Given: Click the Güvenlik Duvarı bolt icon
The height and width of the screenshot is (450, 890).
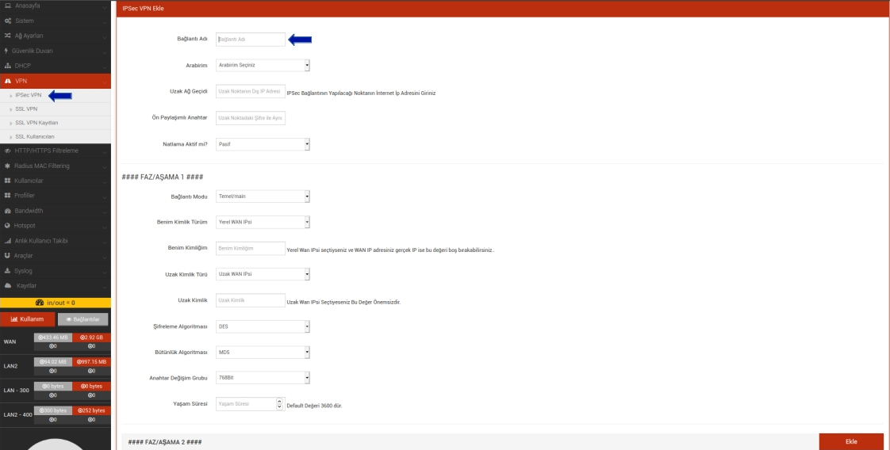Looking at the screenshot, I should (6, 51).
